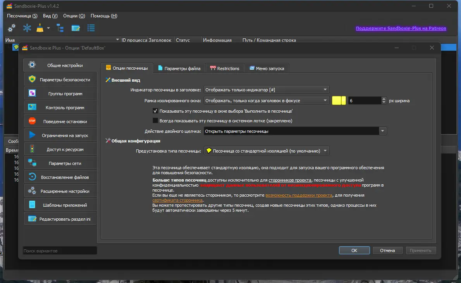This screenshot has width=461, height=283.
Task: Open Группы программ section
Action: pos(60,93)
